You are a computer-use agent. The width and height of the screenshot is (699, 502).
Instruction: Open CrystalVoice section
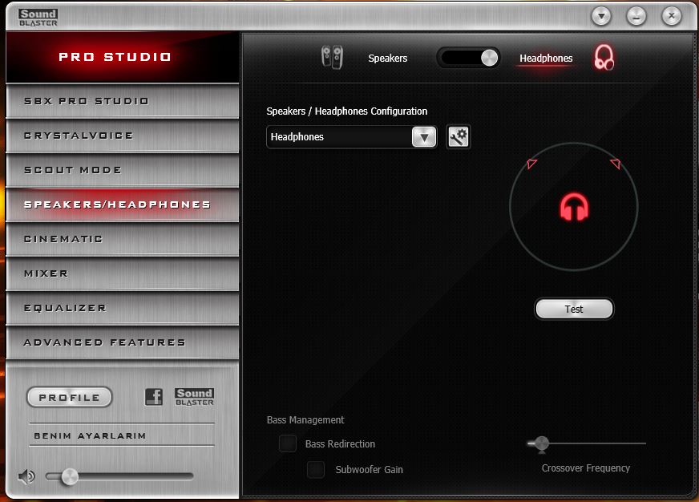(123, 136)
